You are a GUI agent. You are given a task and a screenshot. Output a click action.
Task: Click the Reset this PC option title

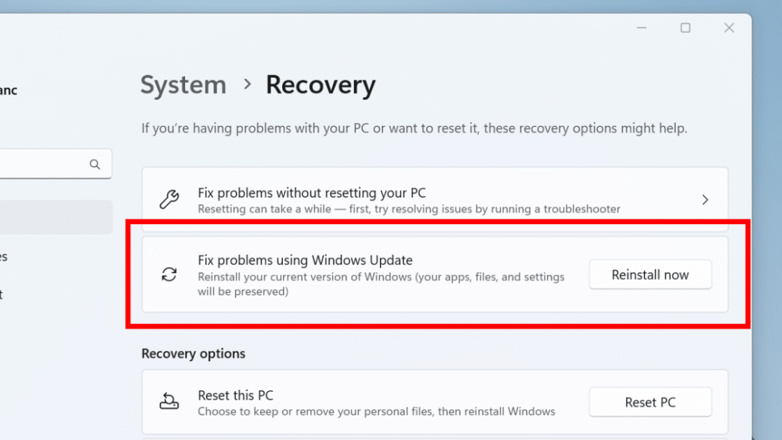pyautogui.click(x=235, y=395)
